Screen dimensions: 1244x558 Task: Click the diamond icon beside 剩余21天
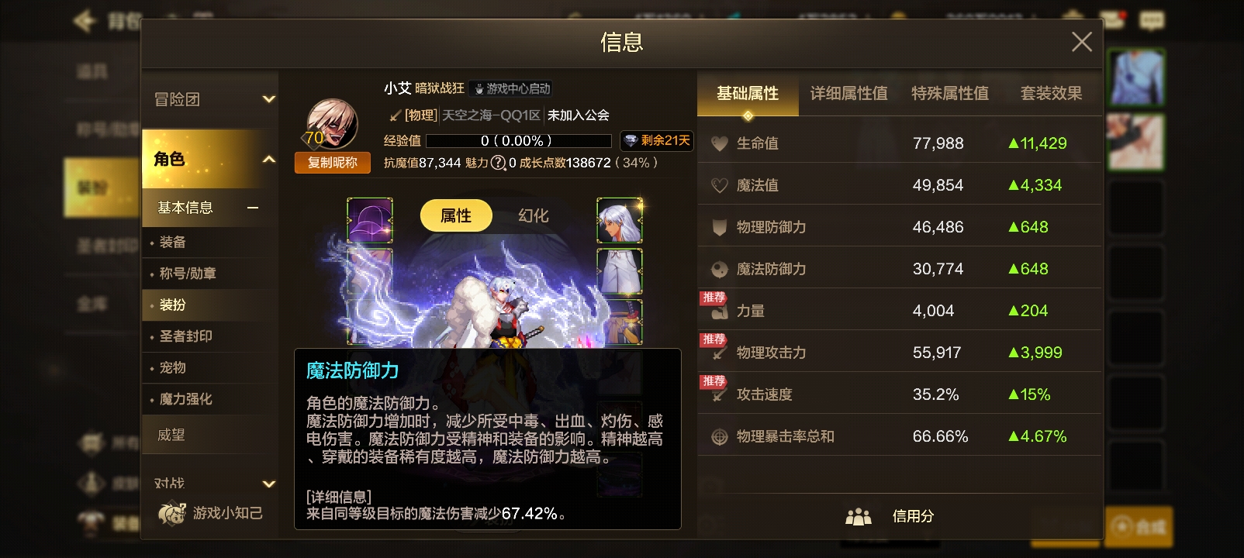tap(631, 141)
